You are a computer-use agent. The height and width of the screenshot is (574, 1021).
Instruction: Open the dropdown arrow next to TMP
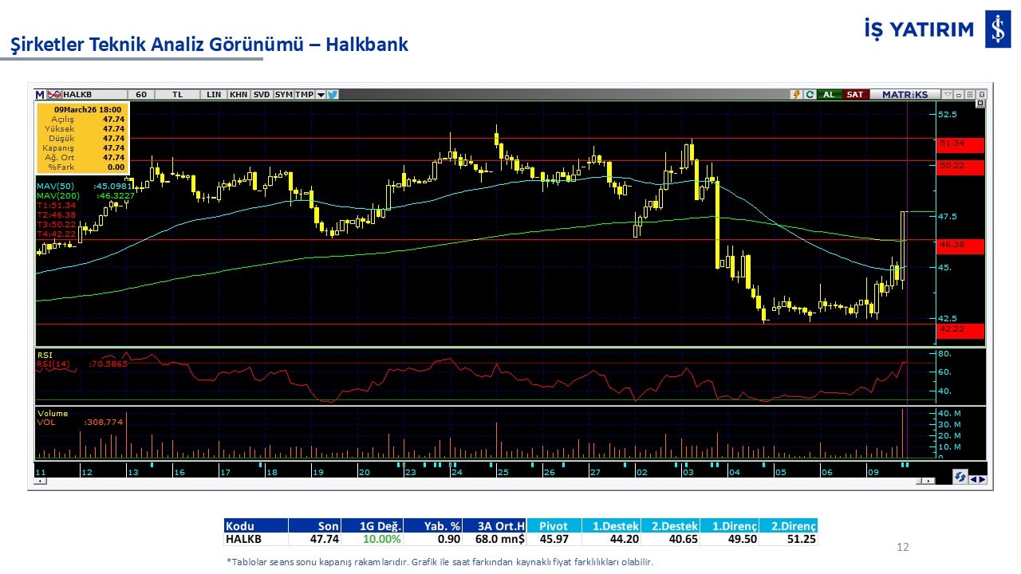point(321,94)
